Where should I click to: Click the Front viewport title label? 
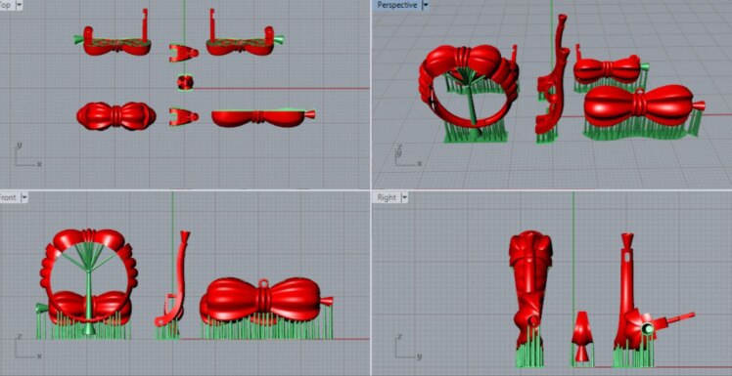pos(8,197)
